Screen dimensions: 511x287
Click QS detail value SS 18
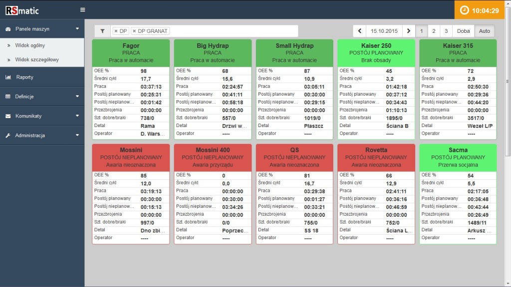click(311, 230)
